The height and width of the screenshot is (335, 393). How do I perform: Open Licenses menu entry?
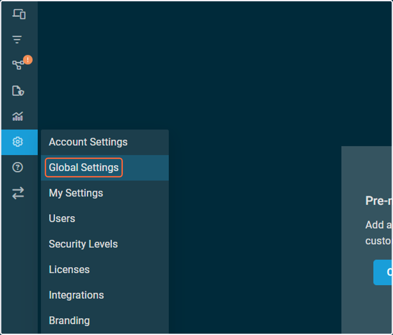click(105, 270)
